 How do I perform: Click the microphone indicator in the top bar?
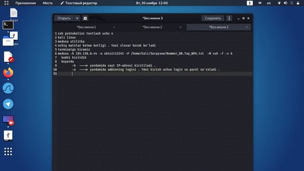pos(292,3)
